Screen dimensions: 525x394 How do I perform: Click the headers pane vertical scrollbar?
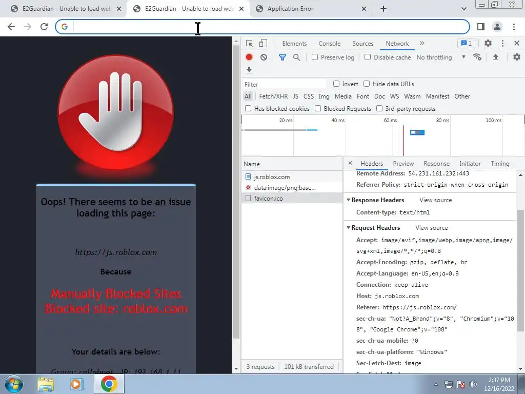pos(520,270)
